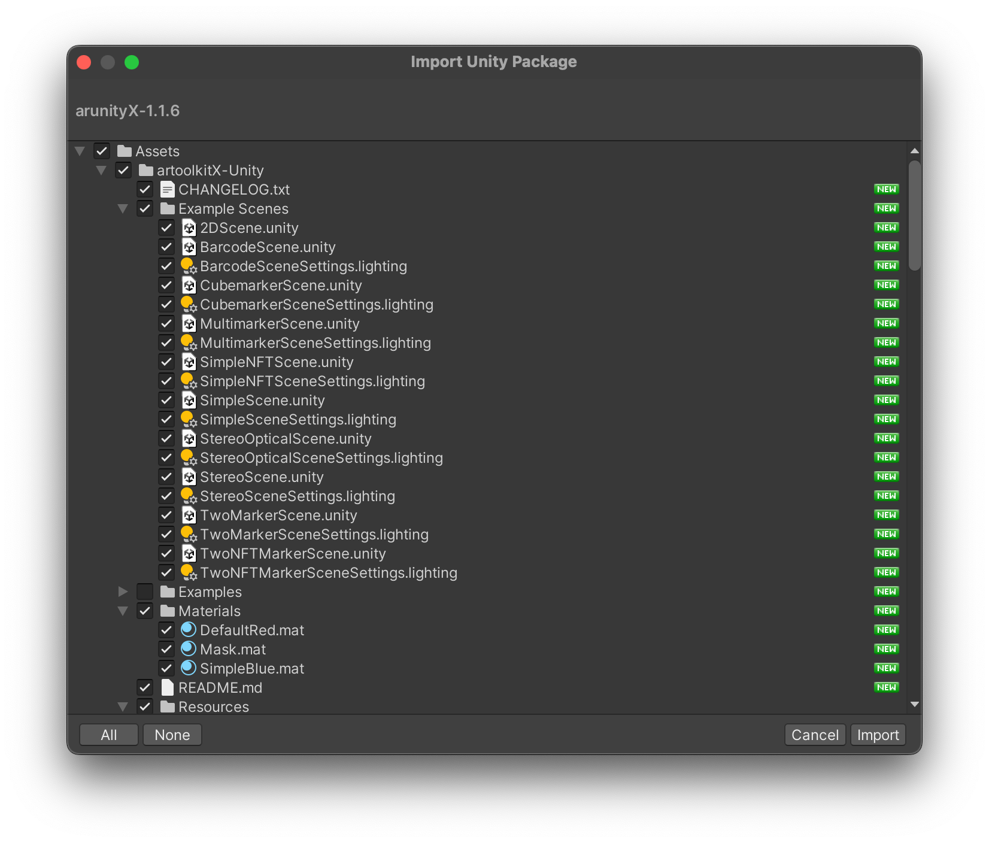Click the StereoSceneSettings.lighting icon
Viewport: 989px width, 843px height.
(x=189, y=496)
